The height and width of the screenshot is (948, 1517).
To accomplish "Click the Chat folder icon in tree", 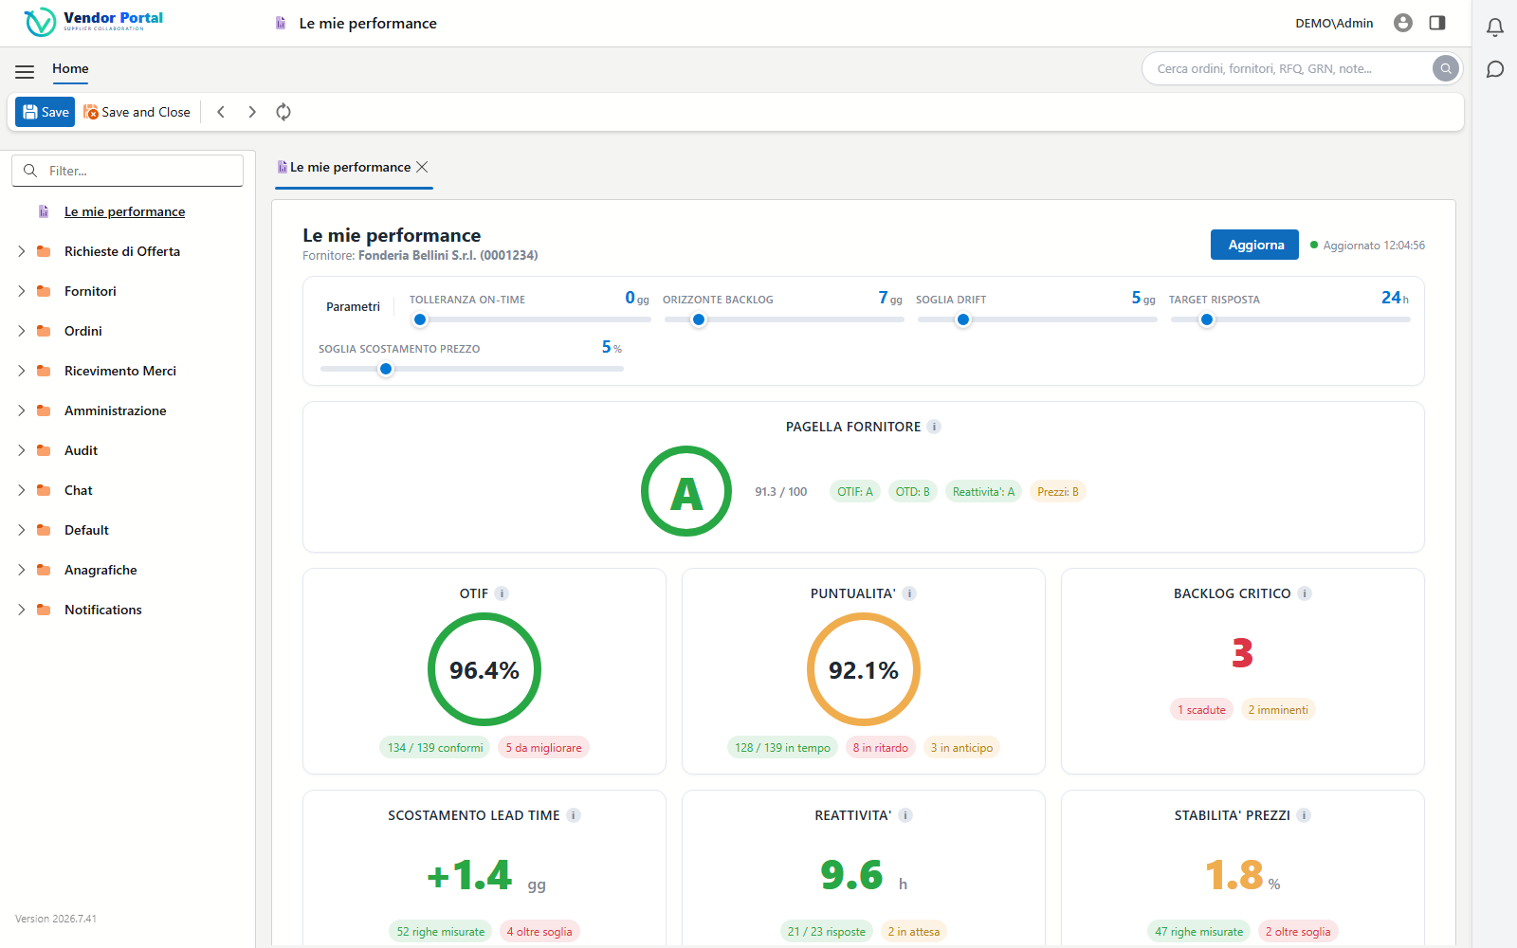I will [x=44, y=490].
